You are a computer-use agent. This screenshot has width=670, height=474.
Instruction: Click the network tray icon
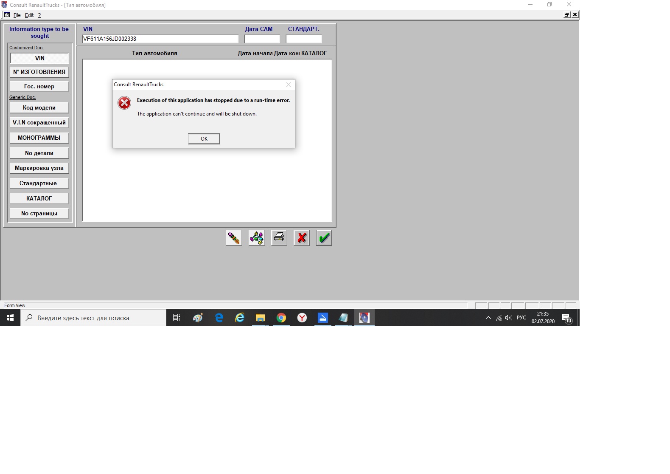499,318
